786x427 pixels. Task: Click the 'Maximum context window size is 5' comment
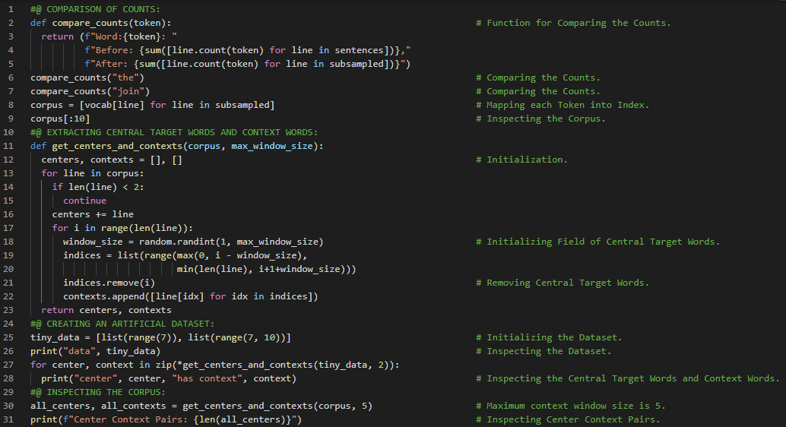[576, 406]
